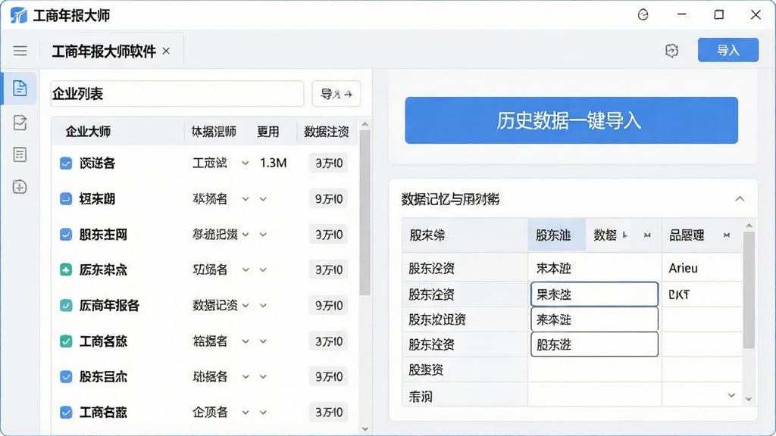Click the 9万10 button in 股东昌亦 row
Viewport: 776px width, 436px height.
(x=329, y=377)
